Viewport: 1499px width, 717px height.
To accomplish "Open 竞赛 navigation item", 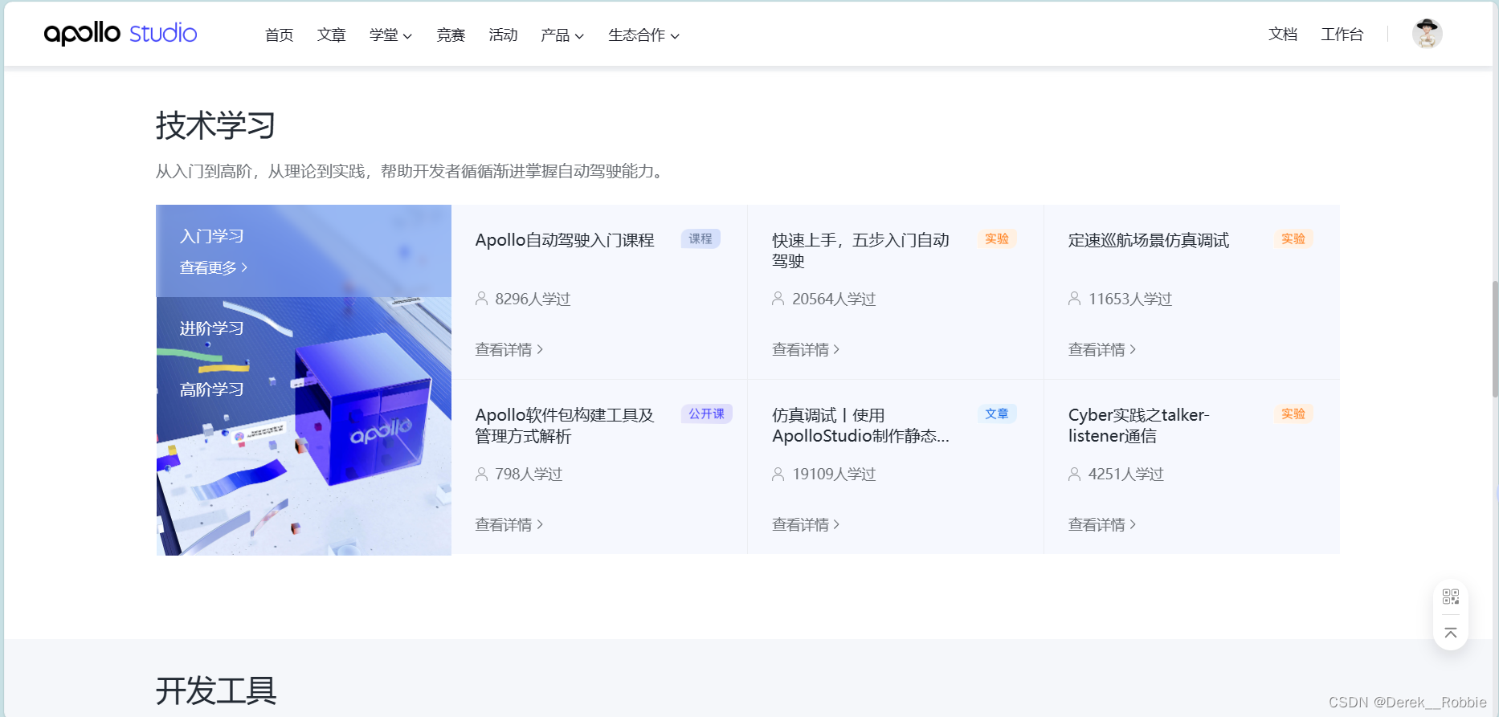I will [x=451, y=35].
